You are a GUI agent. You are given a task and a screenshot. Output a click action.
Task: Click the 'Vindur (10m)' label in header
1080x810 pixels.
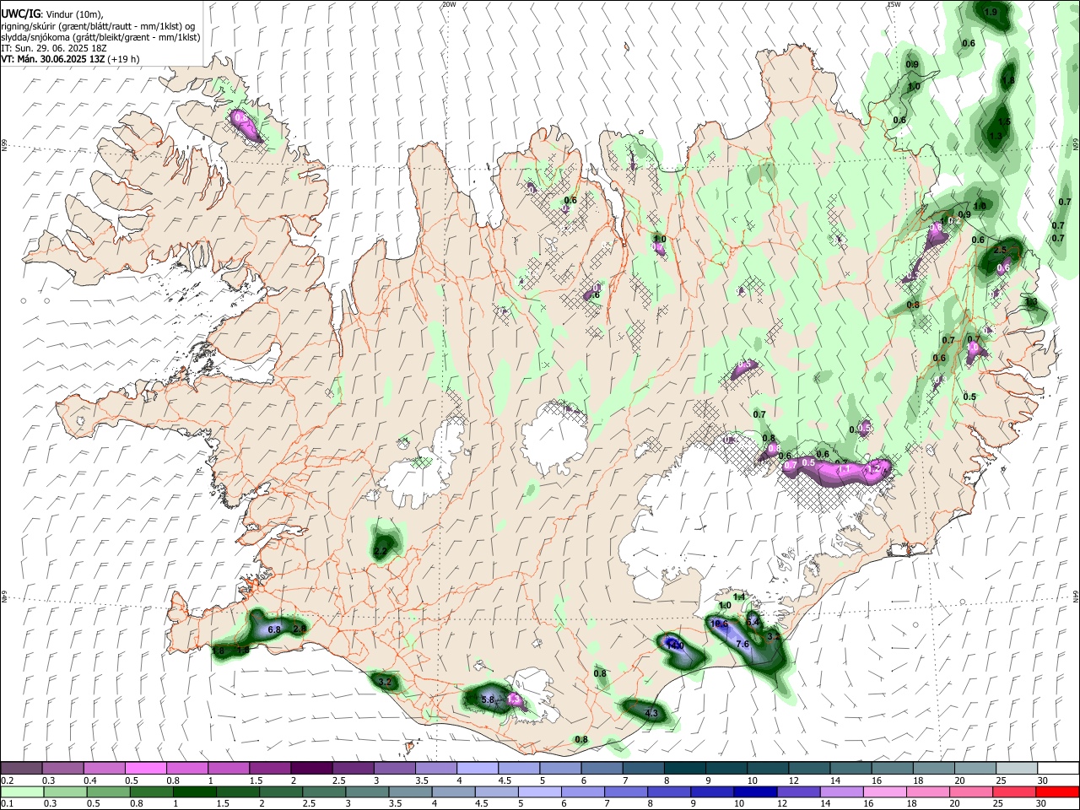(x=73, y=14)
